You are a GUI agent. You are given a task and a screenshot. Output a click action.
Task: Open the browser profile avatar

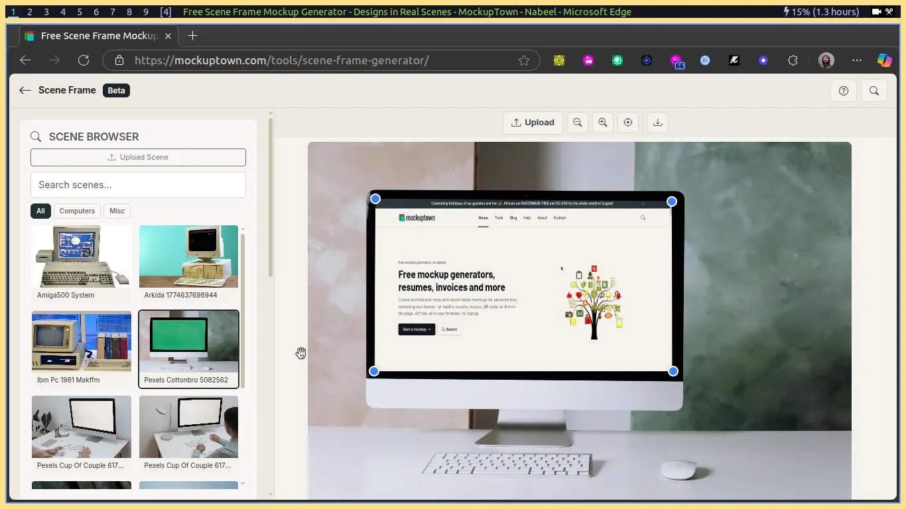[826, 60]
